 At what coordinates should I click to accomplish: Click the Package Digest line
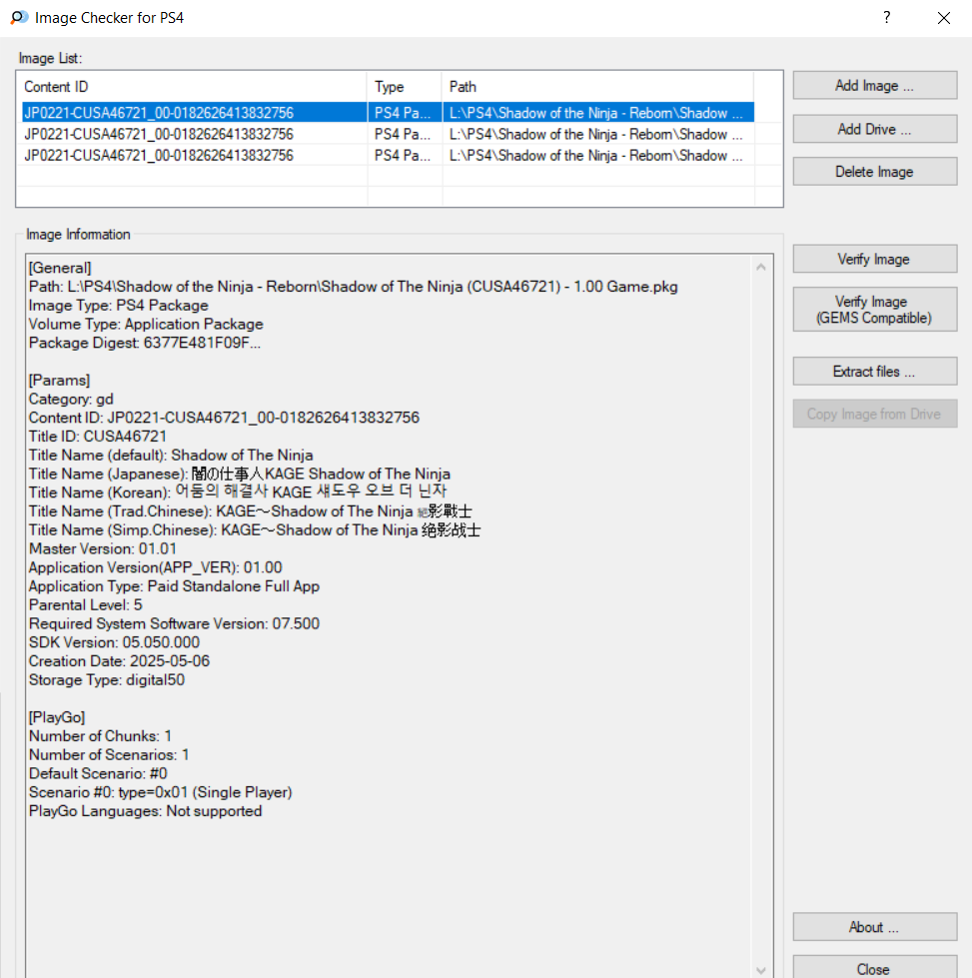coord(145,343)
